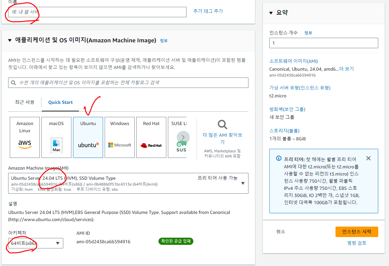The width and height of the screenshot is (389, 266).
Task: Collapse the 요약 summary panel
Action: (x=271, y=13)
